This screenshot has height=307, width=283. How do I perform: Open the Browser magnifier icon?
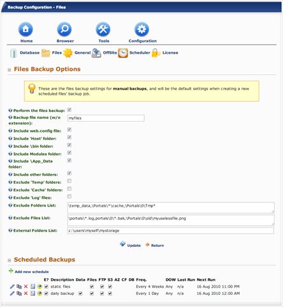click(64, 29)
